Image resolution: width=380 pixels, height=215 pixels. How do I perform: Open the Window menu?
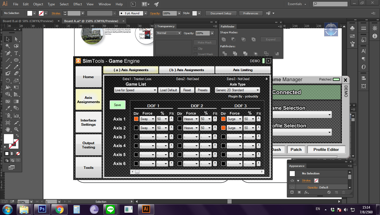(x=105, y=4)
